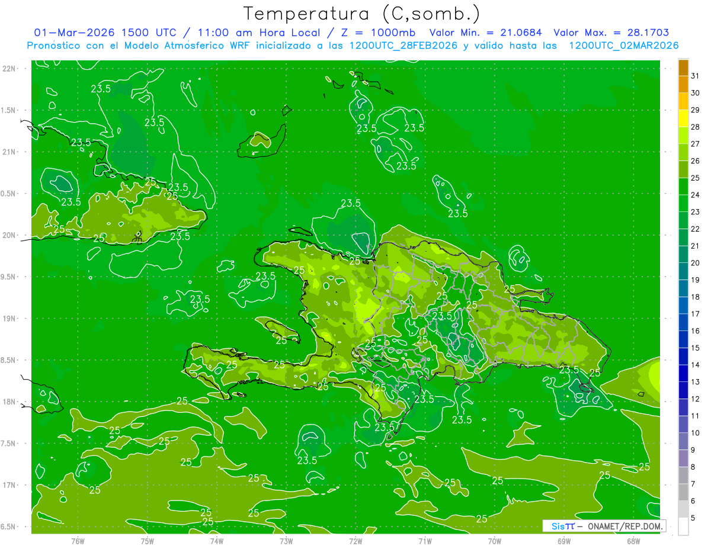Click the "9.5N" latitude axis label

[9, 277]
